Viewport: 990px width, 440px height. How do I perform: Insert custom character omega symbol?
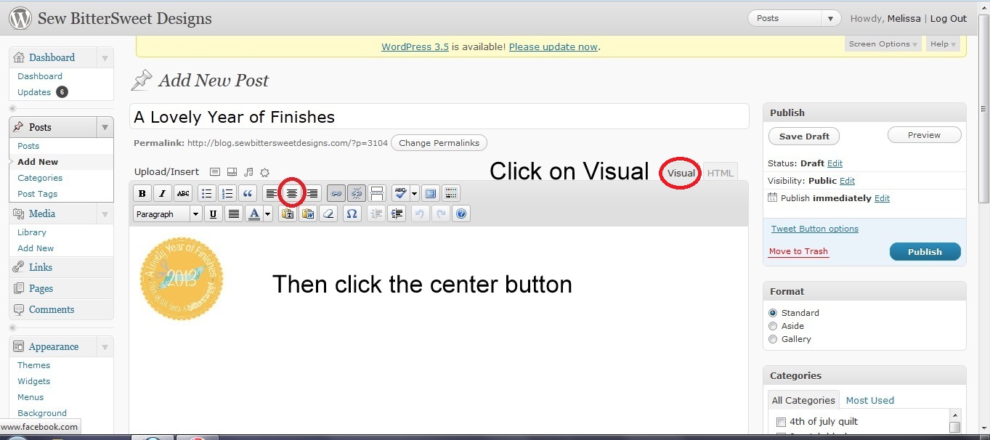(x=352, y=214)
